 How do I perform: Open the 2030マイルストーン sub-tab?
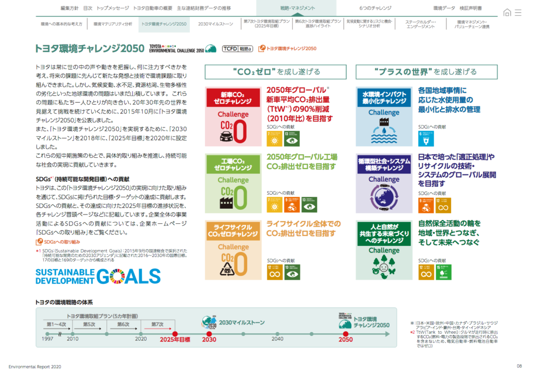pos(215,24)
